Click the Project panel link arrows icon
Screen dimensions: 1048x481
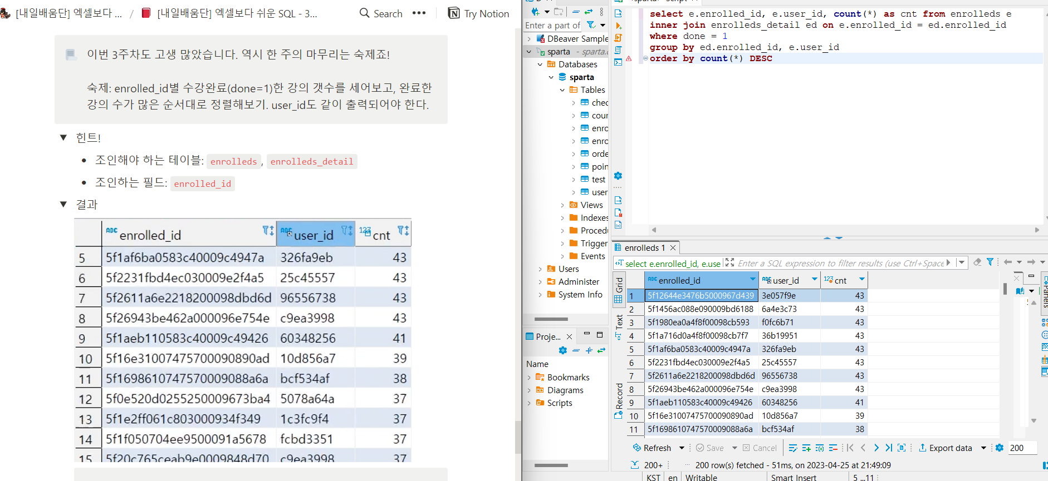(x=601, y=350)
